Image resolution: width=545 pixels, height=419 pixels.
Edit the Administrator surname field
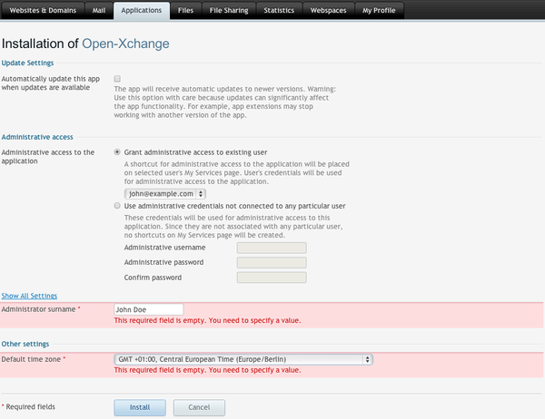click(x=149, y=309)
